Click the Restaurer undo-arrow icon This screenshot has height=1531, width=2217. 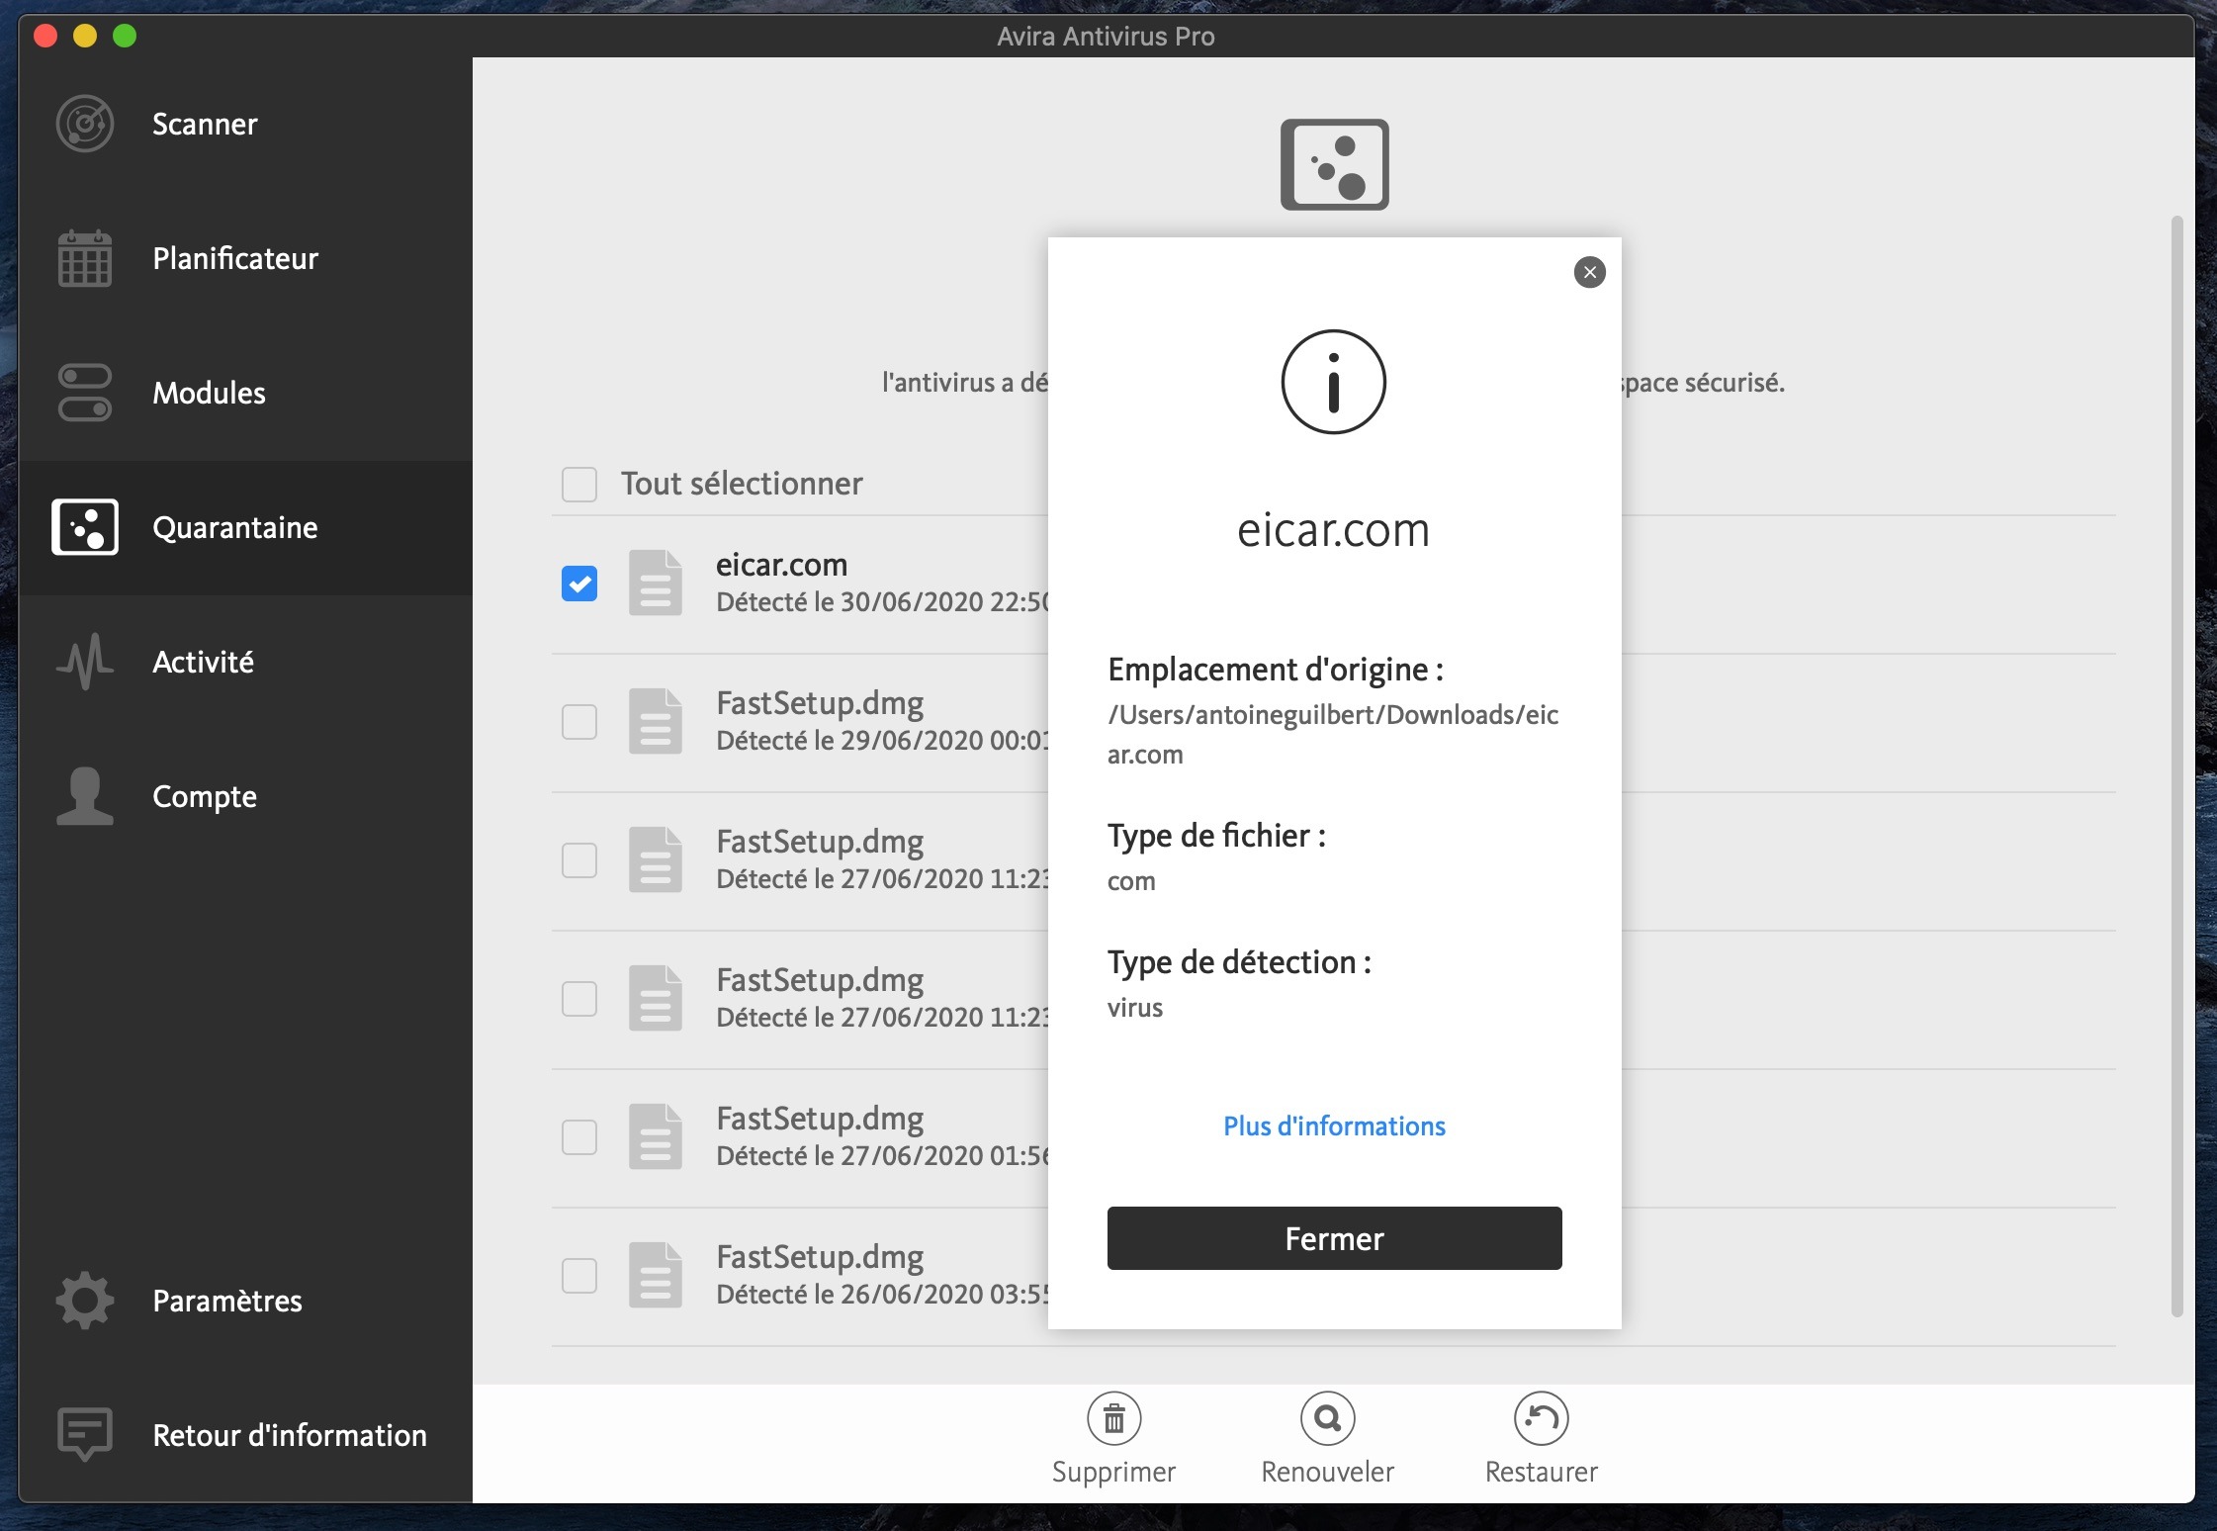(1542, 1418)
